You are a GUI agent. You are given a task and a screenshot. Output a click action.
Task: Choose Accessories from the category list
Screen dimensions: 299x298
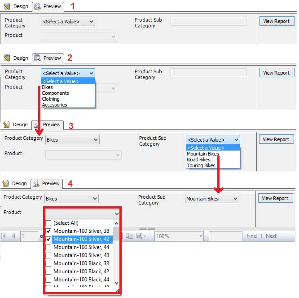click(x=68, y=105)
